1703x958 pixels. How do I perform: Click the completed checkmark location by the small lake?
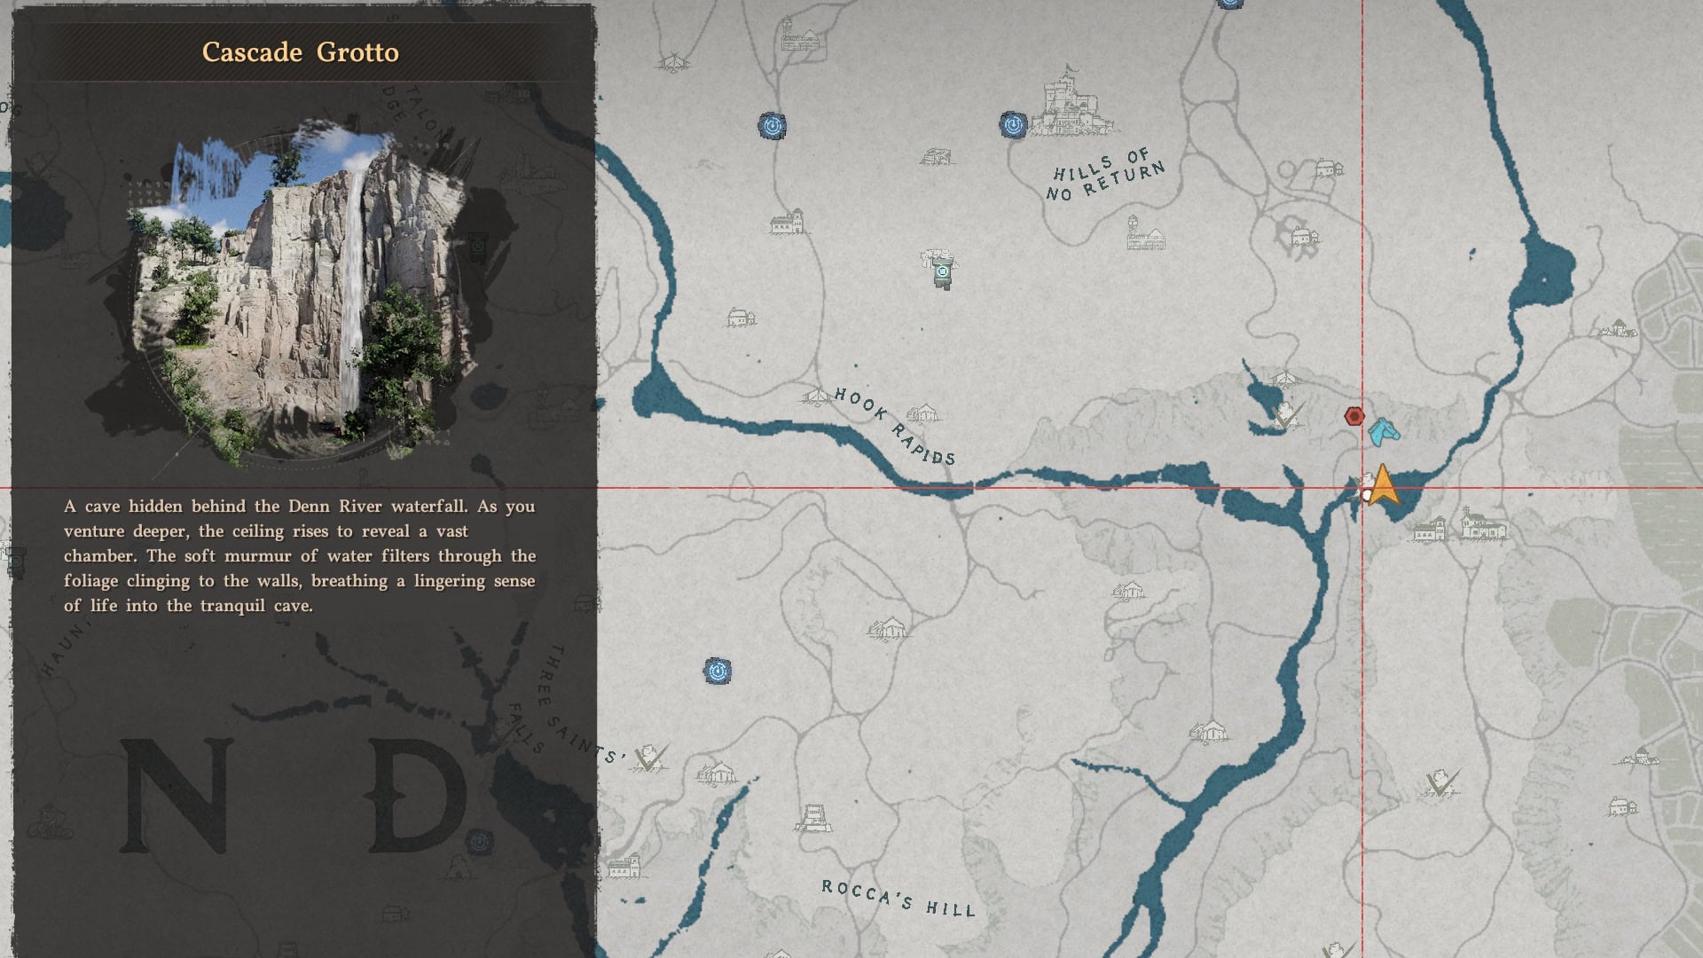tap(1287, 413)
